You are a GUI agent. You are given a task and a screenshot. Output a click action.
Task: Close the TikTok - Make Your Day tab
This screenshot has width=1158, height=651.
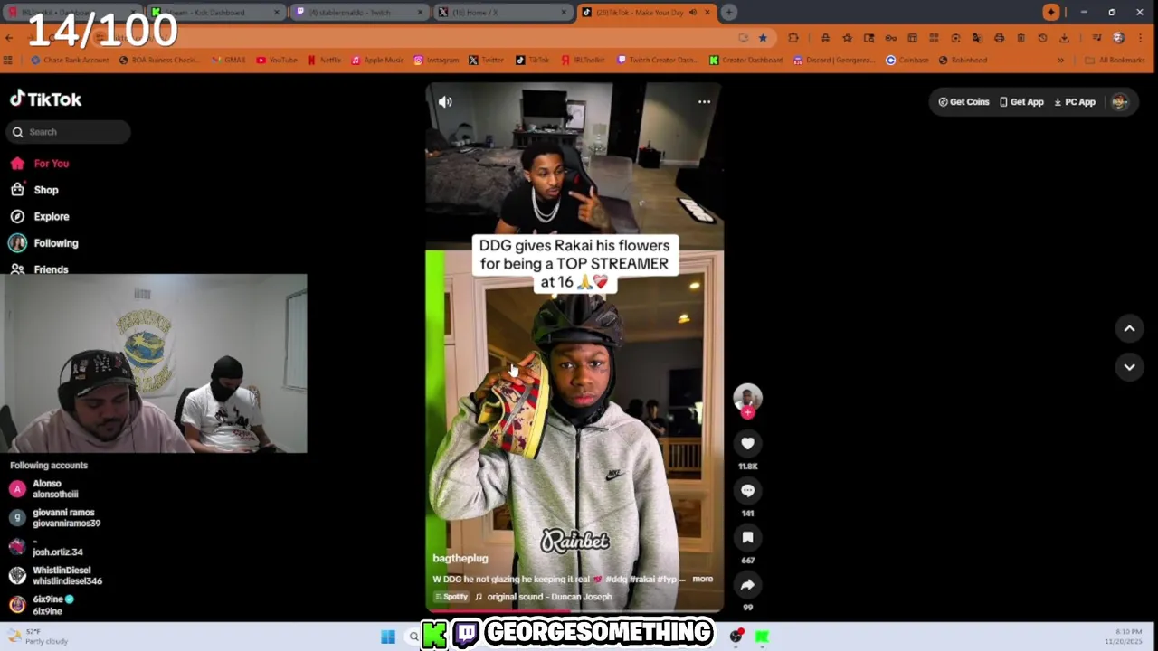(707, 13)
